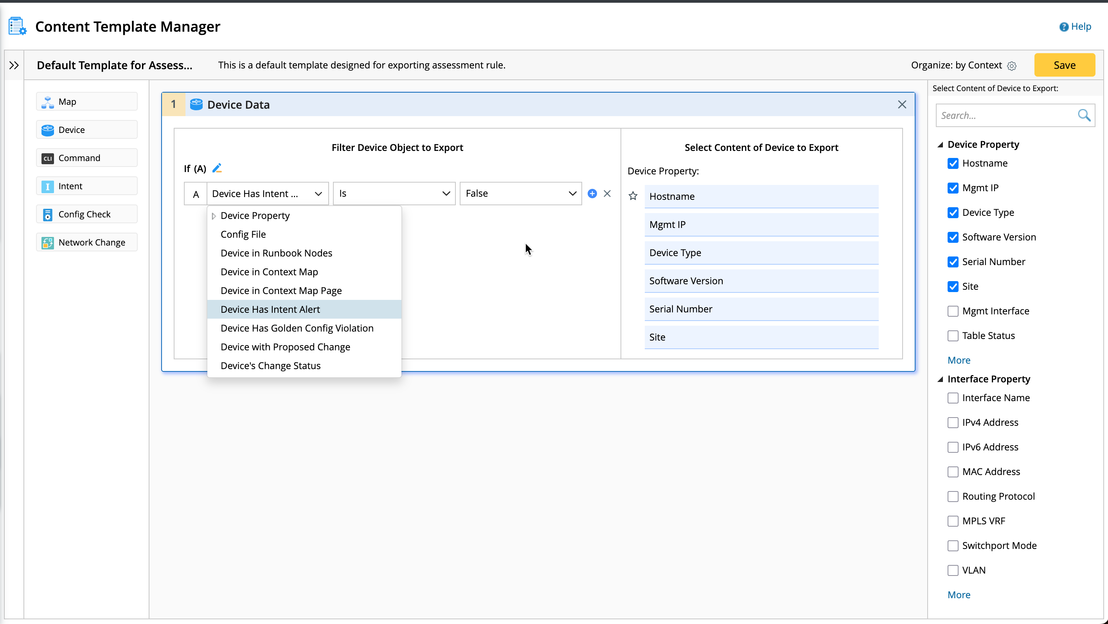Open the False value dropdown
This screenshot has width=1108, height=624.
520,194
